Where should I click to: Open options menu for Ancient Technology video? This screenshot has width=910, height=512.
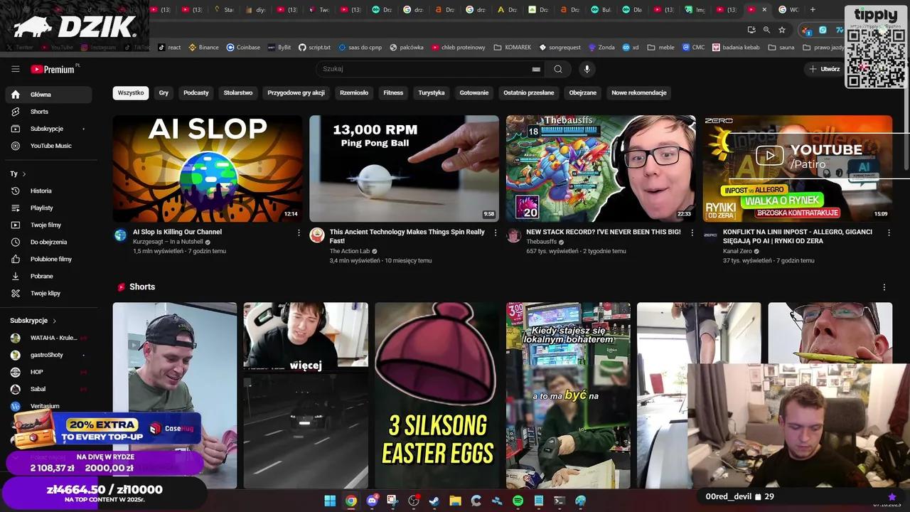click(x=496, y=233)
